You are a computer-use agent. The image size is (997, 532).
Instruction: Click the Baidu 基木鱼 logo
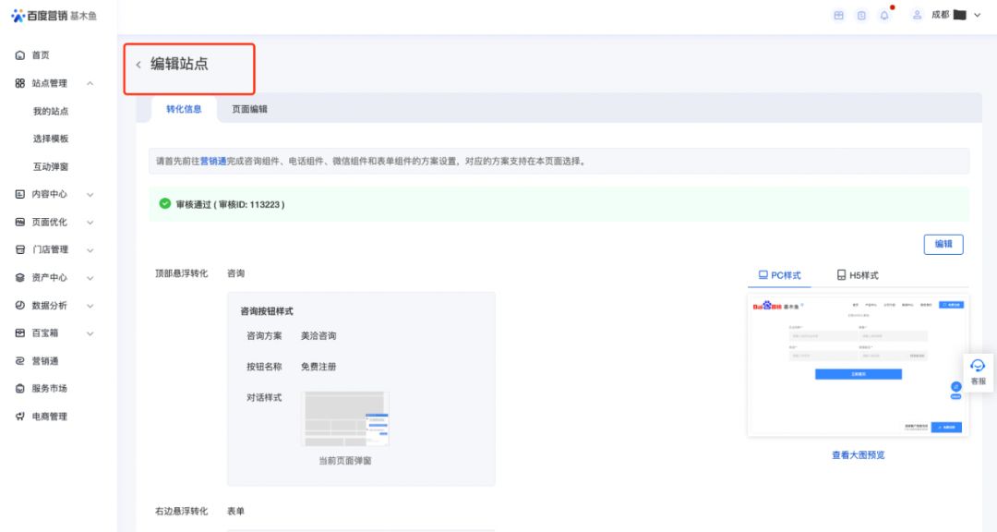(54, 16)
